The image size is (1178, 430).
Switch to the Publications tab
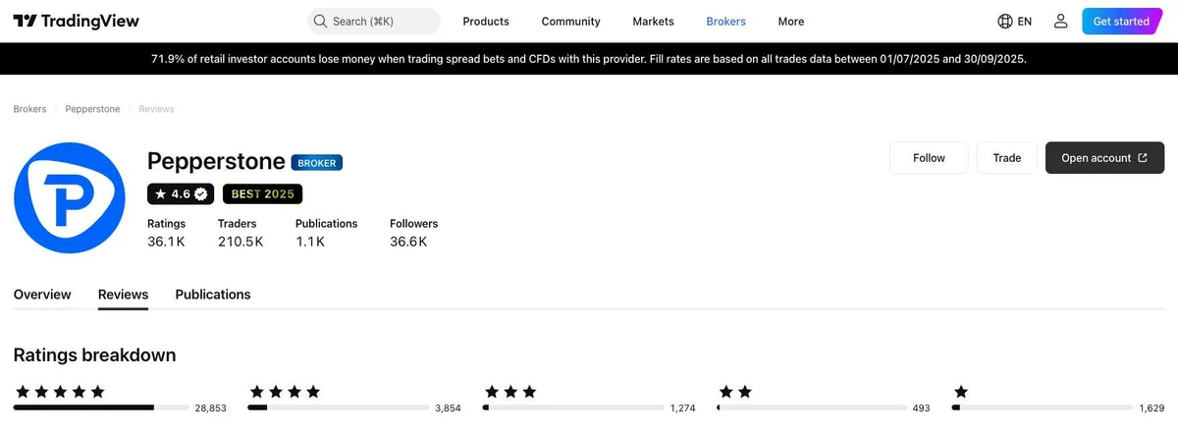click(x=213, y=295)
